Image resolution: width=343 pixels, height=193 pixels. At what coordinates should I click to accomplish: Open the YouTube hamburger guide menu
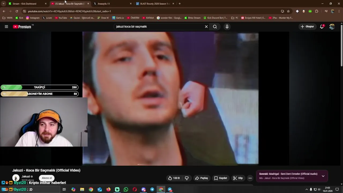(x=6, y=27)
